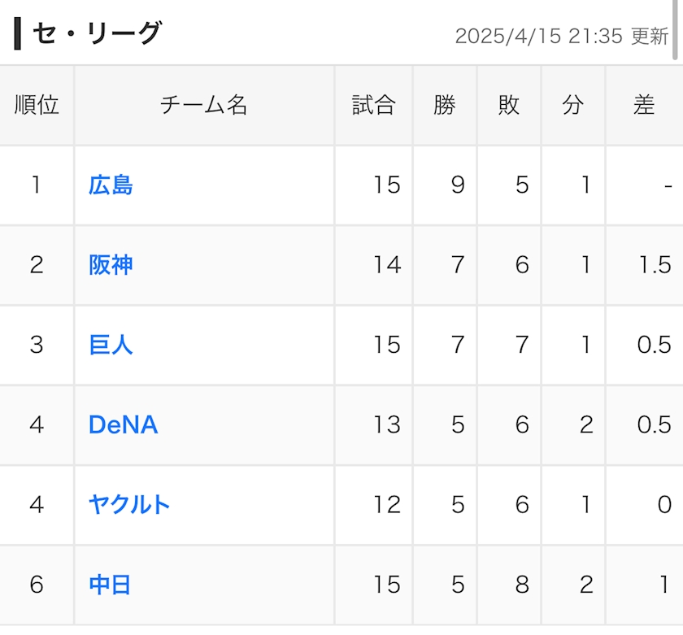This screenshot has height=635, width=683.
Task: Open the ヤクルト team page link
Action: tap(129, 504)
